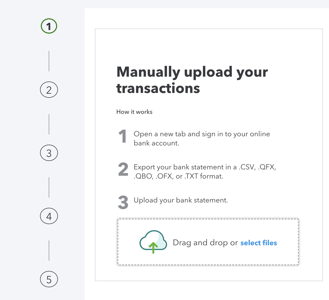Click the 'How it works' label

click(134, 112)
